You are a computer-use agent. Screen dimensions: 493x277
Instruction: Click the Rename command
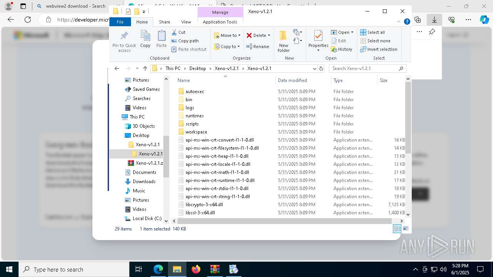pyautogui.click(x=258, y=47)
